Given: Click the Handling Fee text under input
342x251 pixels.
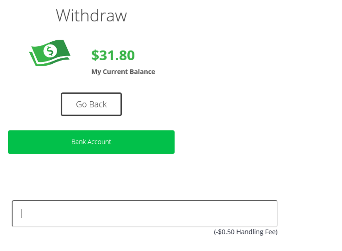Looking at the screenshot, I should pos(246,232).
